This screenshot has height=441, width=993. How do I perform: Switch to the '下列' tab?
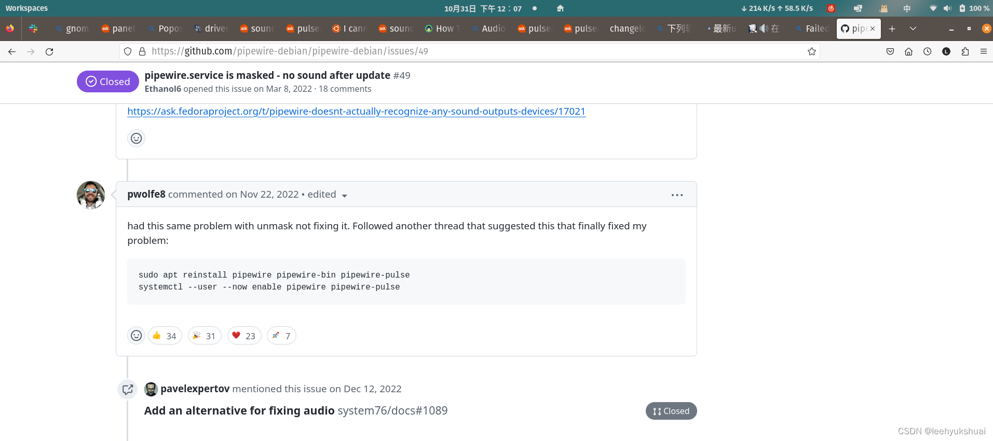tap(673, 29)
